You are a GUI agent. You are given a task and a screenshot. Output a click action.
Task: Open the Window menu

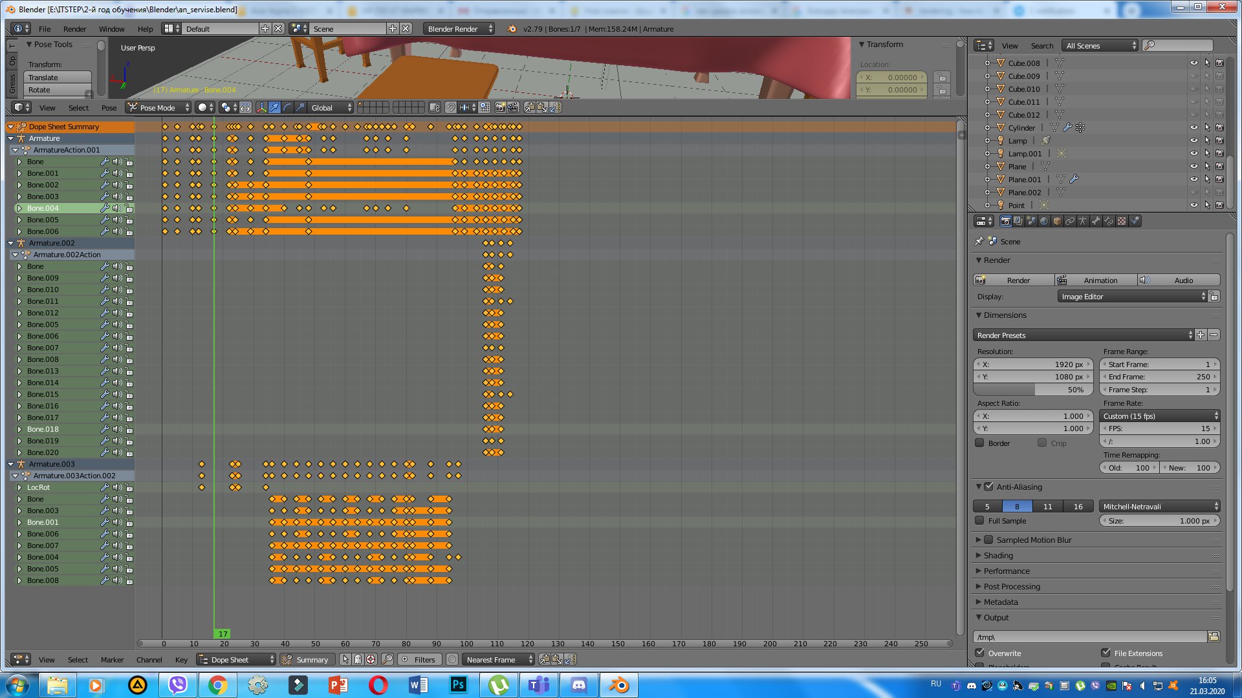point(111,28)
